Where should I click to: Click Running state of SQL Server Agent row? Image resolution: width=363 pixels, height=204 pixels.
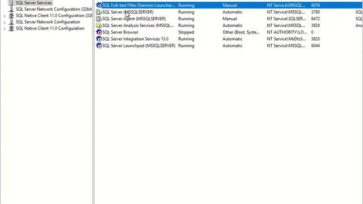coord(186,19)
